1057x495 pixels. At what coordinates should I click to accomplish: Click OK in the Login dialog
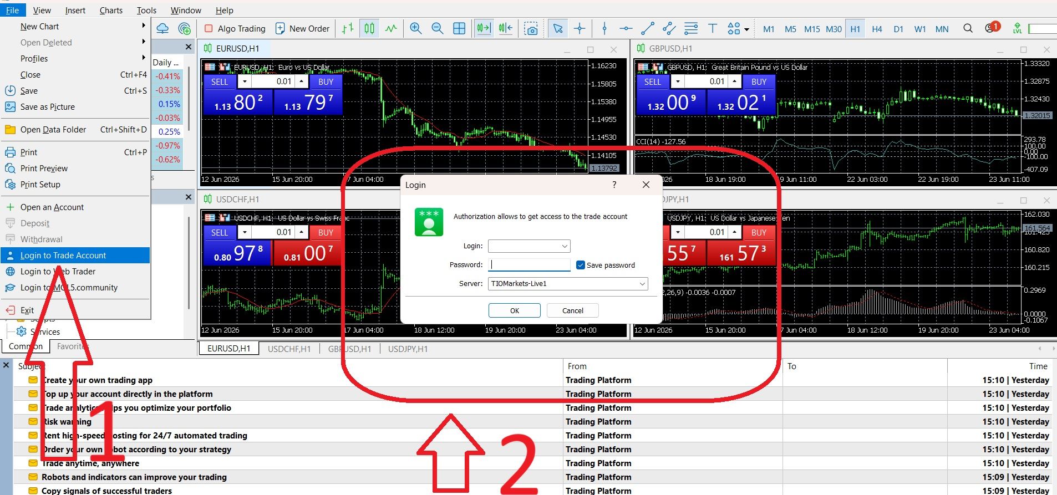[x=515, y=310]
